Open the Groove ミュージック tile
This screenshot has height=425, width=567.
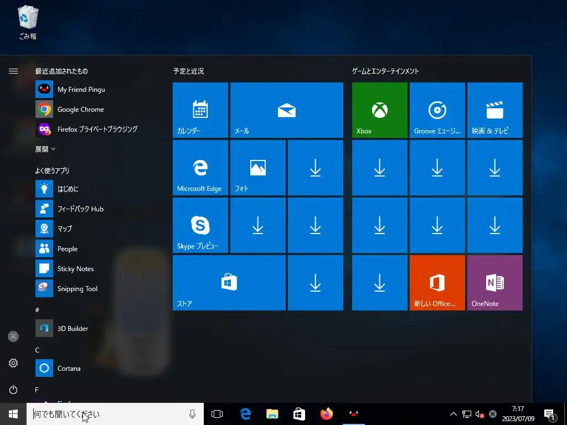(437, 110)
